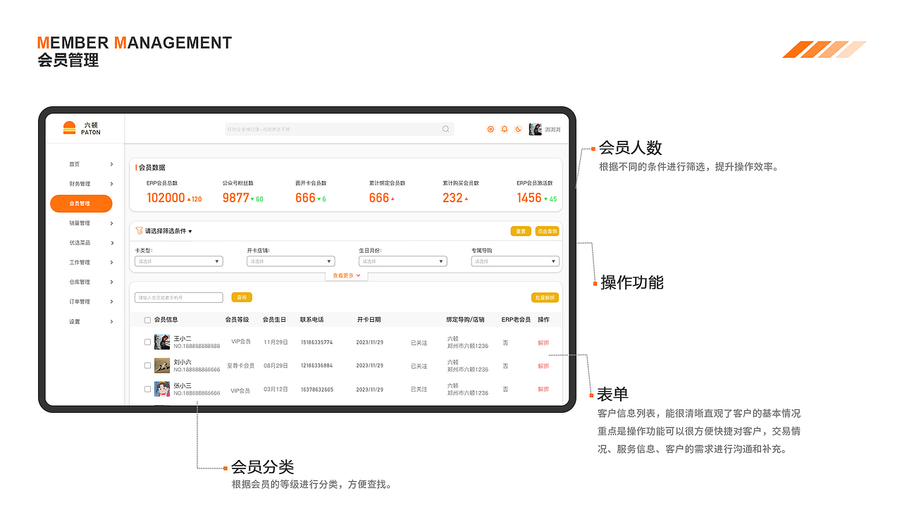
Task: Open 设置 menu item
Action: coord(75,322)
